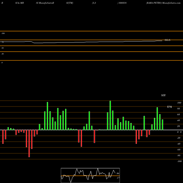Image resolution: width=183 pixels, height=183 pixels.
Task: Click the deepest red MR histogram bar
Action: tap(29, 143)
